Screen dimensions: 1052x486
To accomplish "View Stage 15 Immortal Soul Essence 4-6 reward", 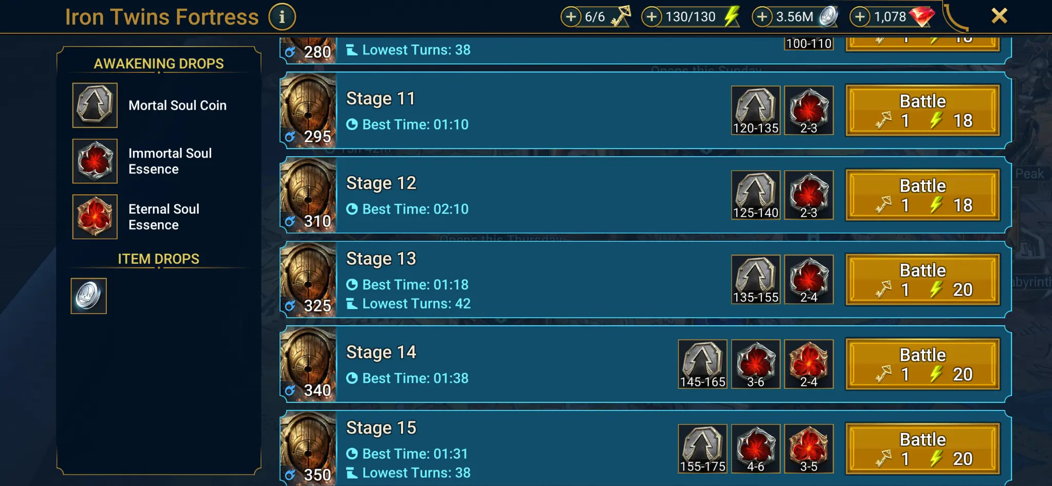I will tap(756, 448).
